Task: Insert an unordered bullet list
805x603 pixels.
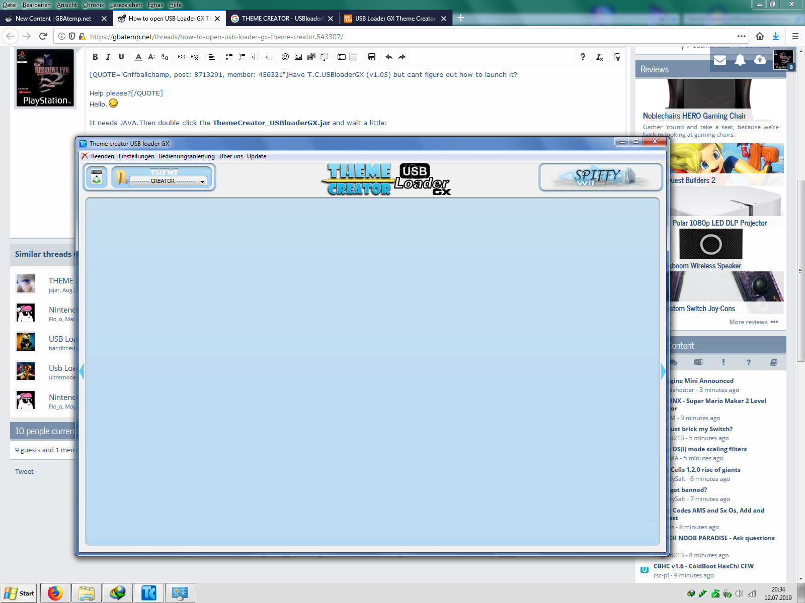Action: click(x=229, y=57)
